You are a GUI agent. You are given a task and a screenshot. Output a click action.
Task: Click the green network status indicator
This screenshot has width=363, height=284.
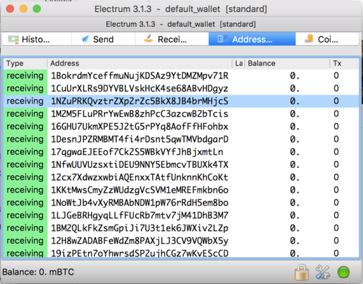pos(344,272)
